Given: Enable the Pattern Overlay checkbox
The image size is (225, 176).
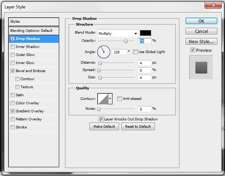Looking at the screenshot, I should 13,119.
